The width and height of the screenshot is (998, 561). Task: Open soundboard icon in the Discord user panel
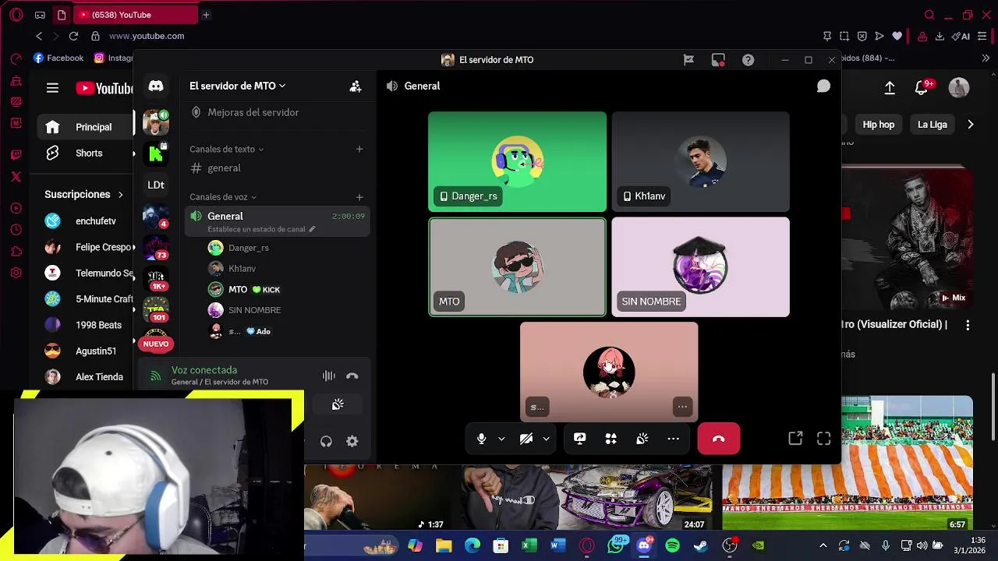click(x=338, y=404)
